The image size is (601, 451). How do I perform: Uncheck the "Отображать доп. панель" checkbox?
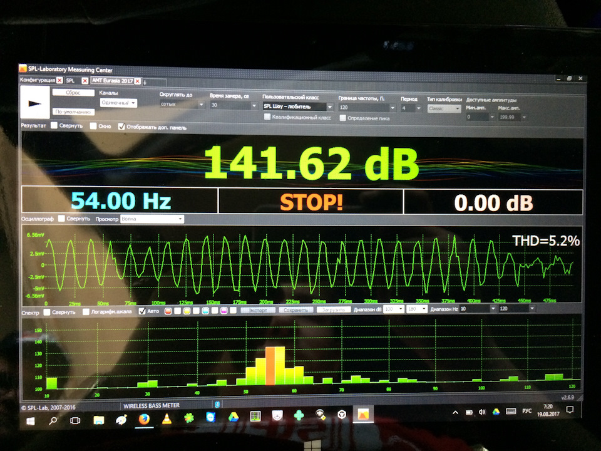pos(122,126)
